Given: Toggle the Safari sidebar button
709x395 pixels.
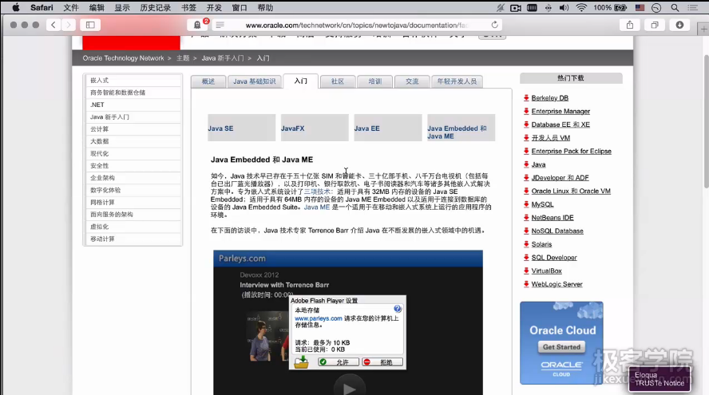Looking at the screenshot, I should [x=90, y=25].
